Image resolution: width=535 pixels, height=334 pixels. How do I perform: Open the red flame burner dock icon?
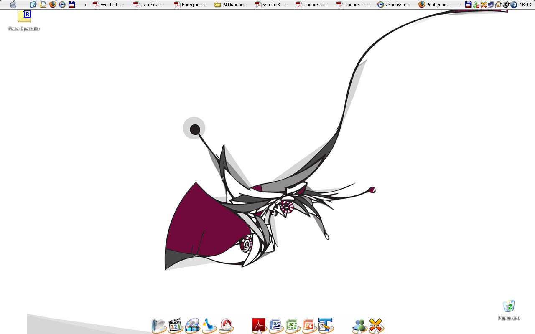point(226,326)
